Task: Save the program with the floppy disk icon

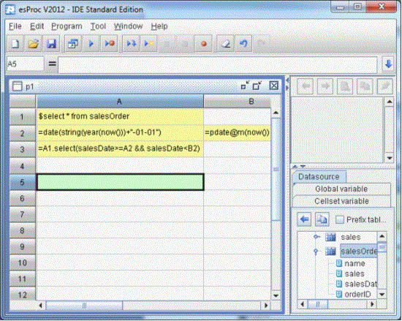Action: tap(52, 44)
